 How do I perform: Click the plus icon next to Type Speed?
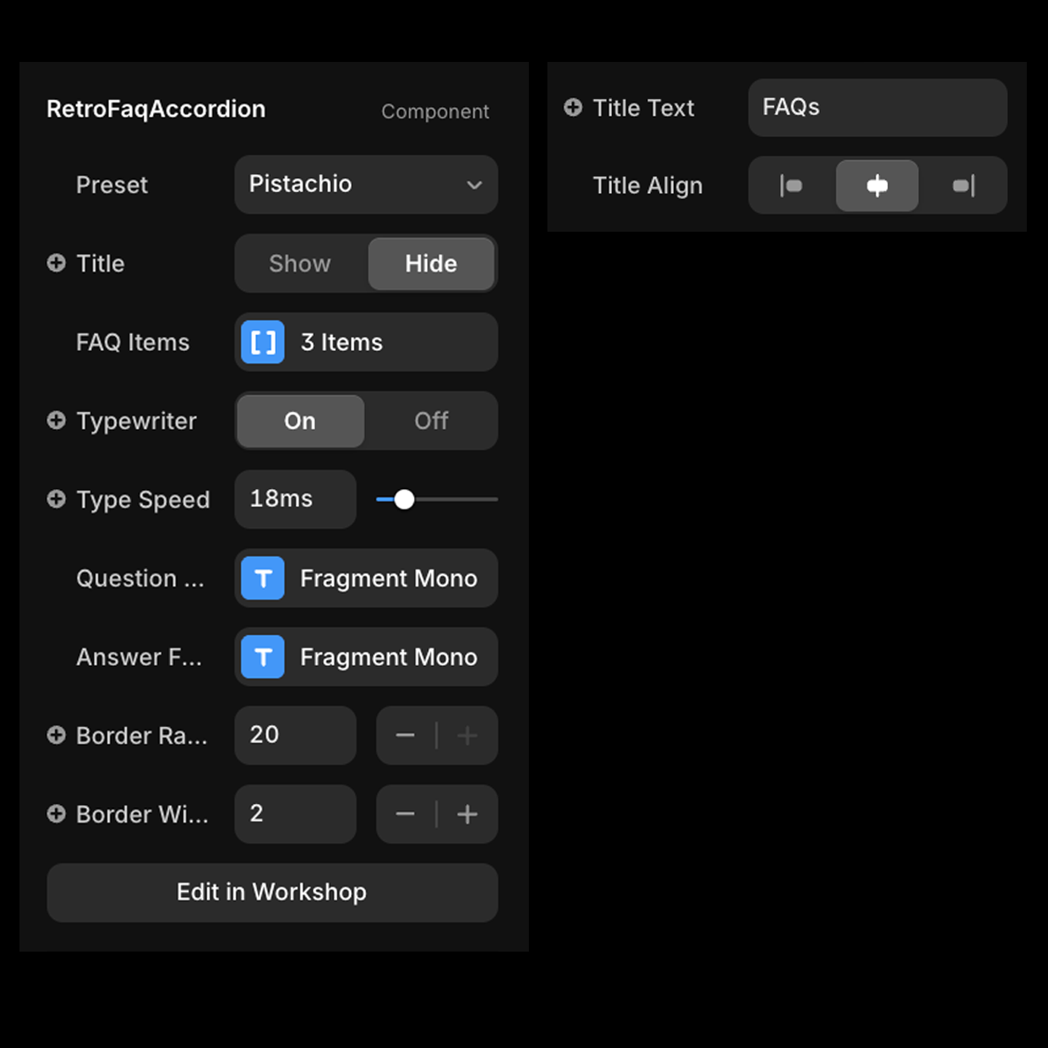click(x=57, y=500)
